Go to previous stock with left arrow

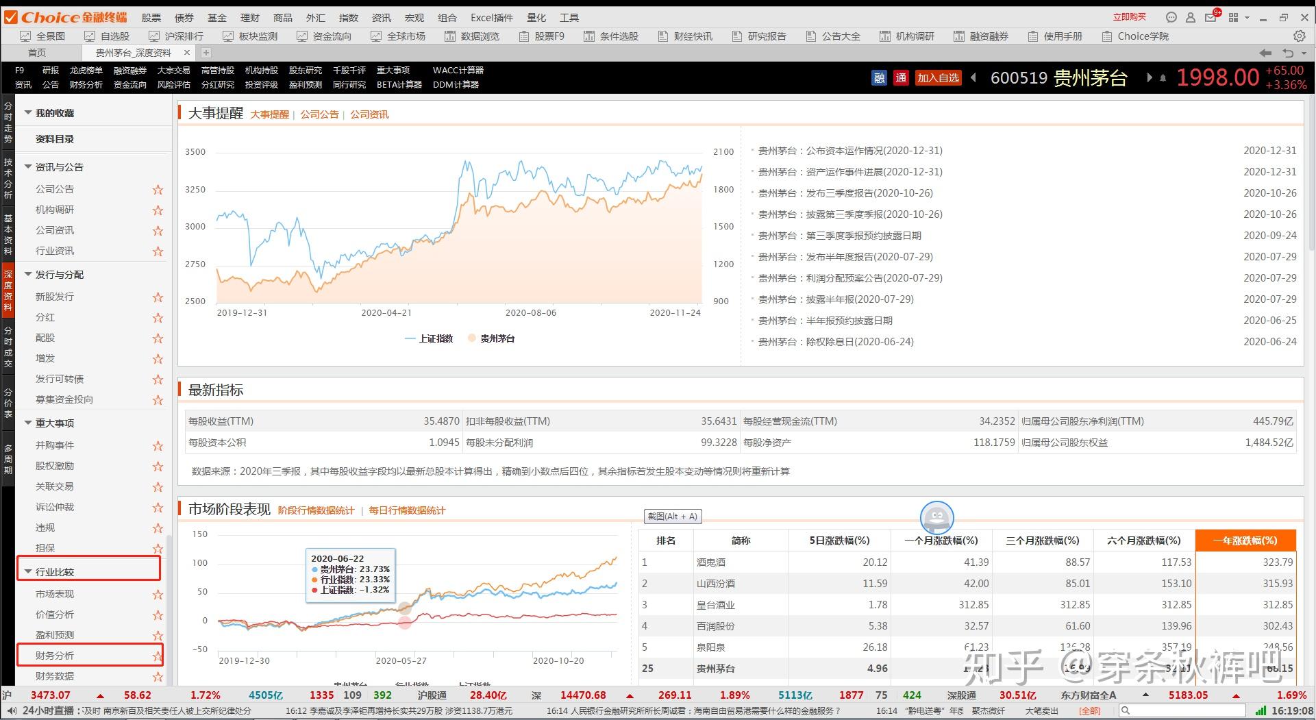[973, 78]
